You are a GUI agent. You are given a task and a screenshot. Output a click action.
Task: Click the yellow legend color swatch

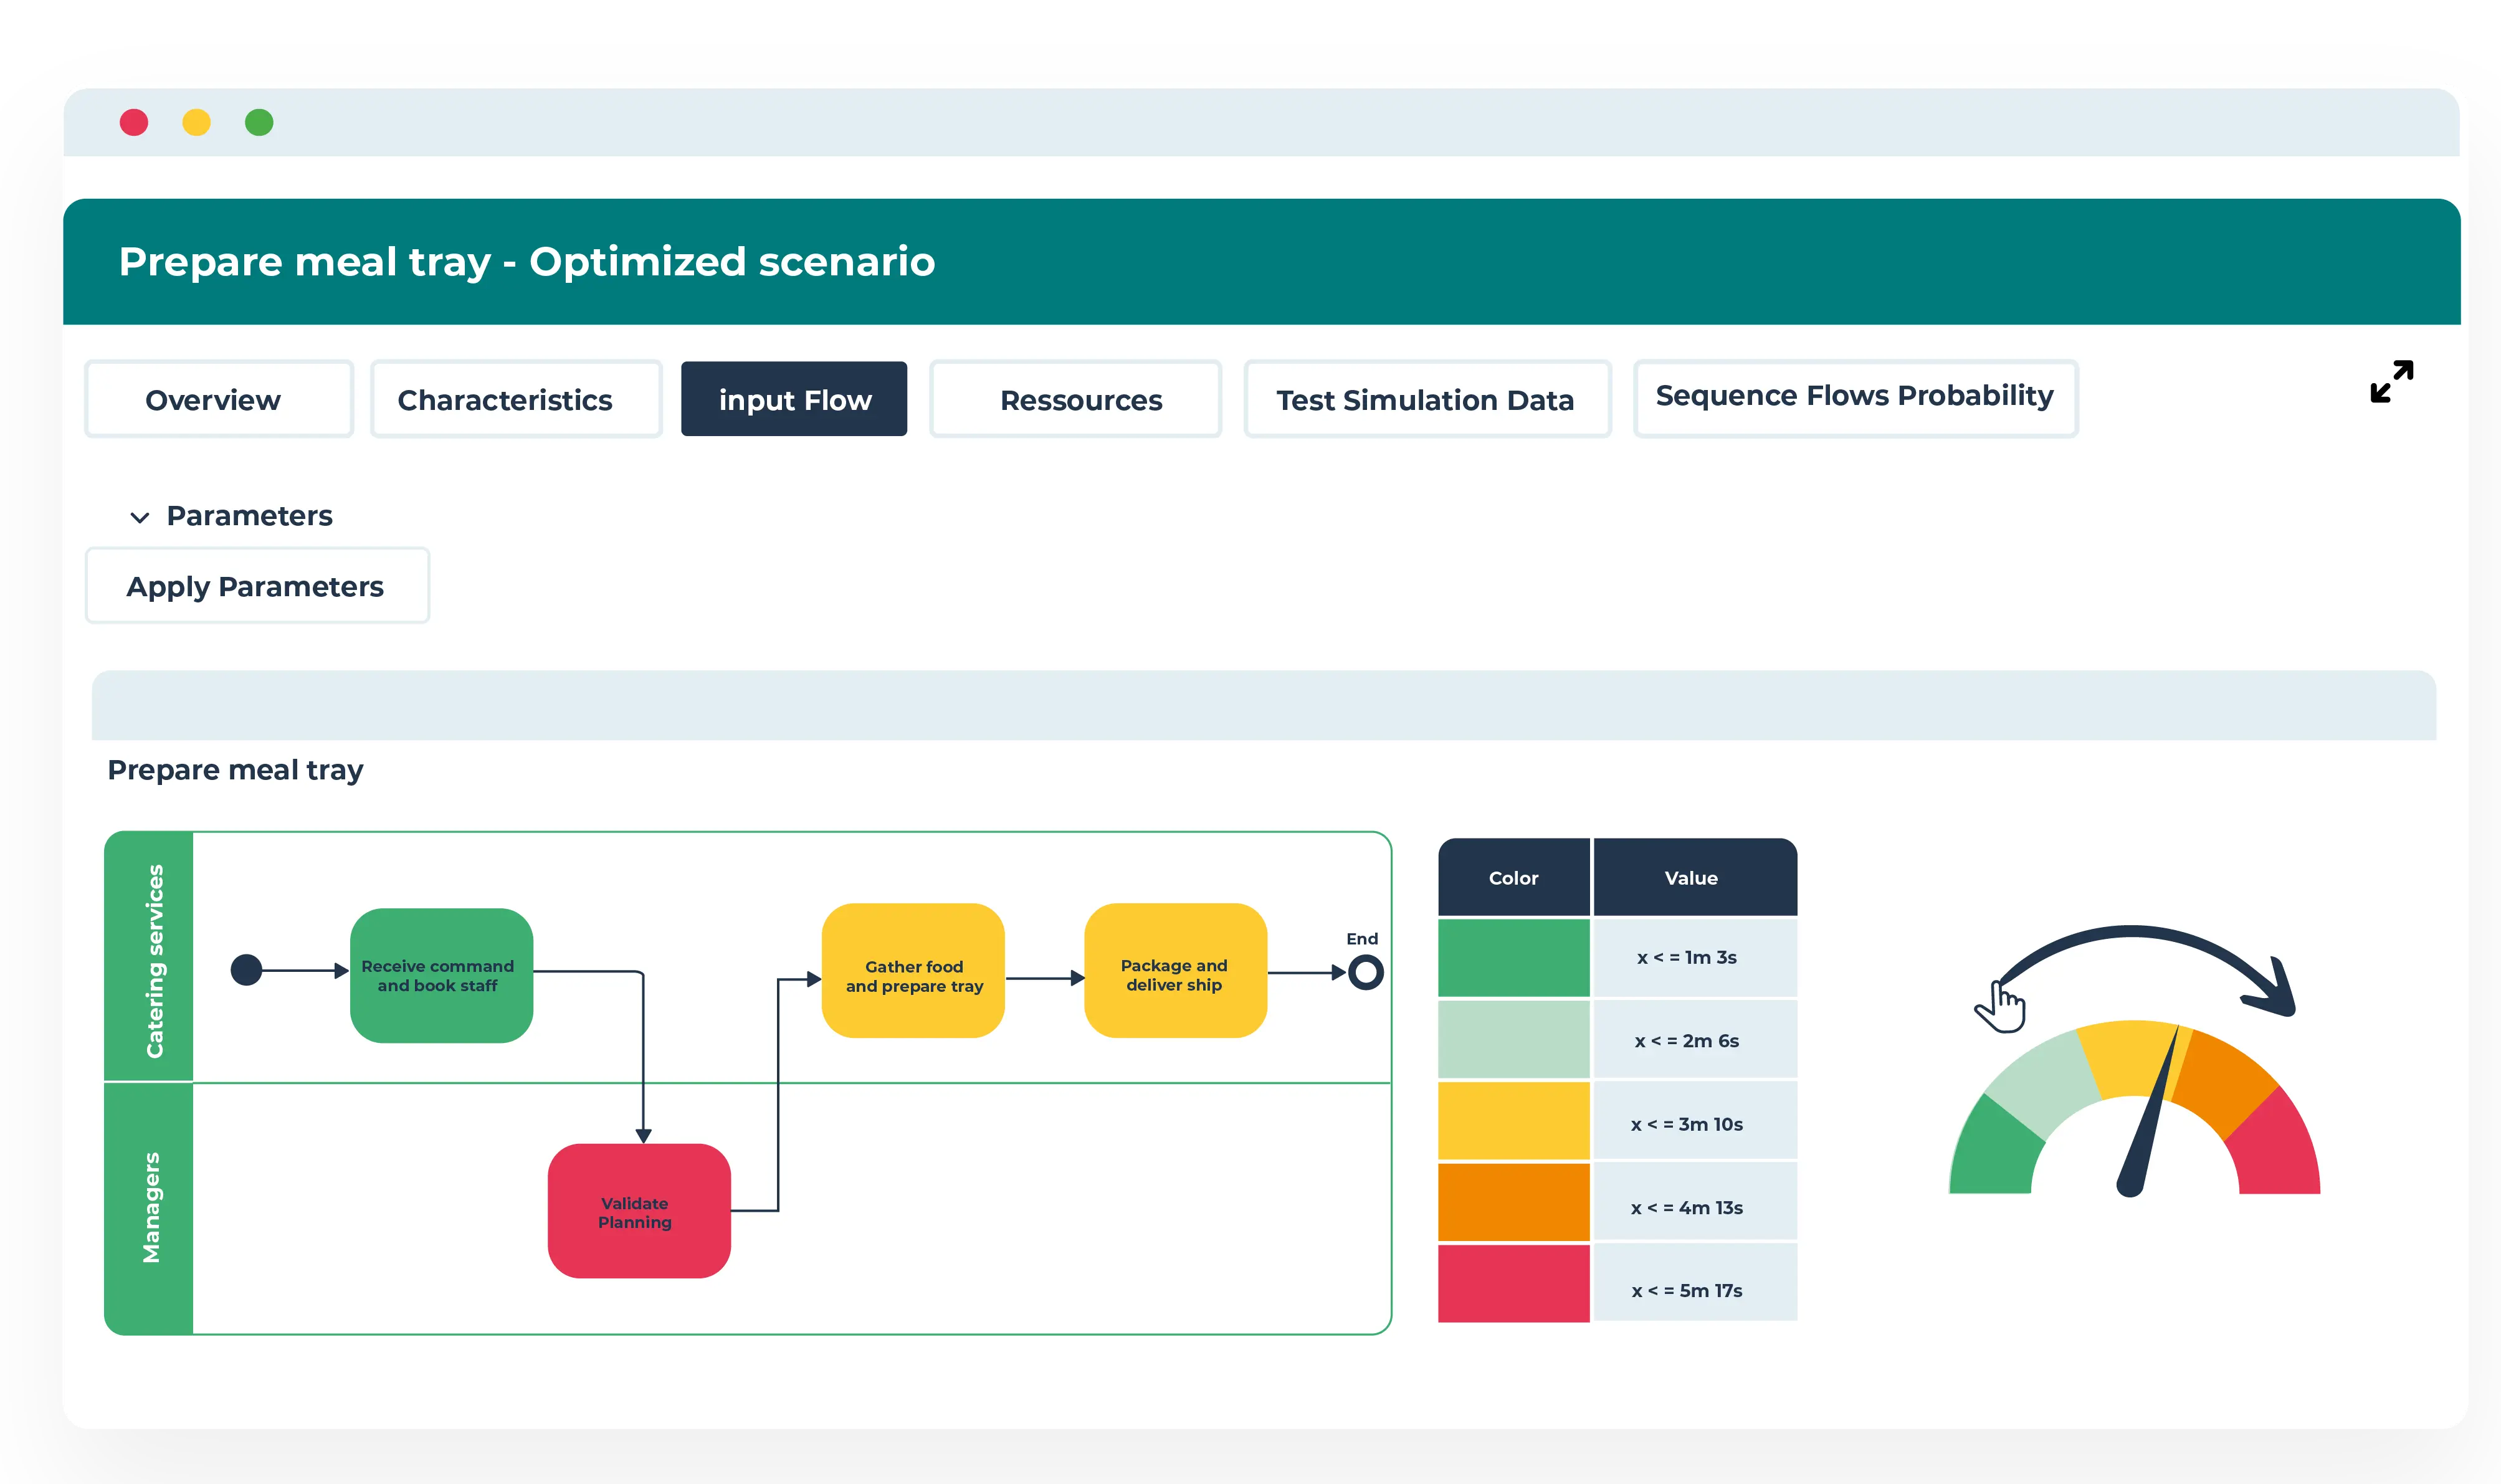(1513, 1122)
